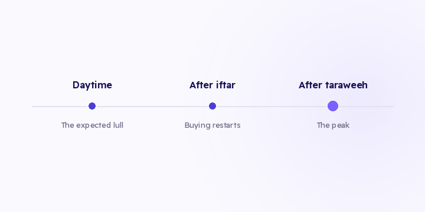
Task: Select the "Buying restarts" caption
Action: (212, 125)
